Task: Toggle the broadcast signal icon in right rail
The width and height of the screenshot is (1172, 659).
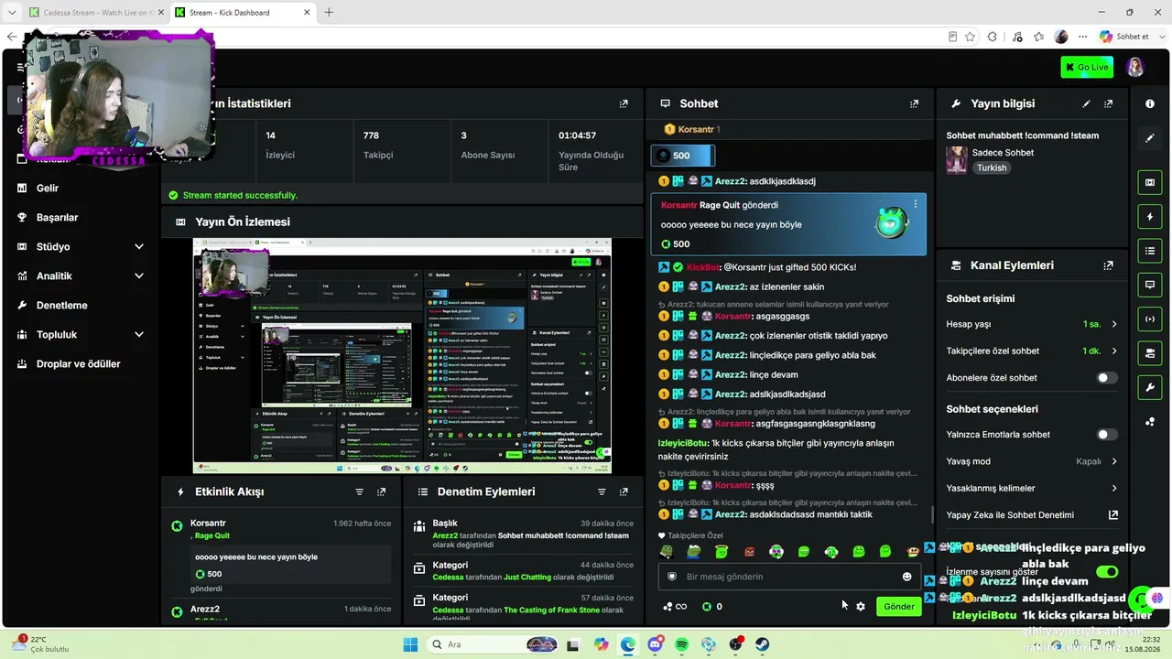Action: click(1150, 319)
